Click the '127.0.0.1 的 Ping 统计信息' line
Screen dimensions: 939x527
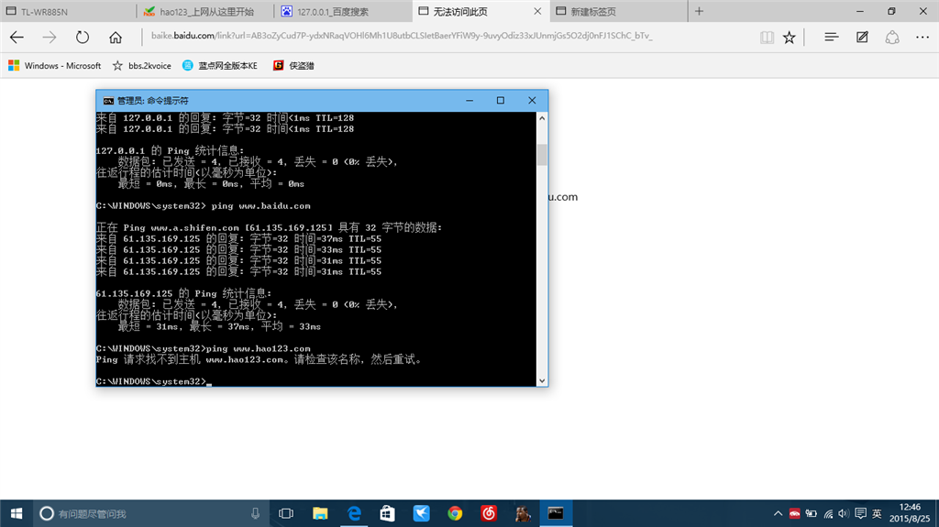pos(170,150)
